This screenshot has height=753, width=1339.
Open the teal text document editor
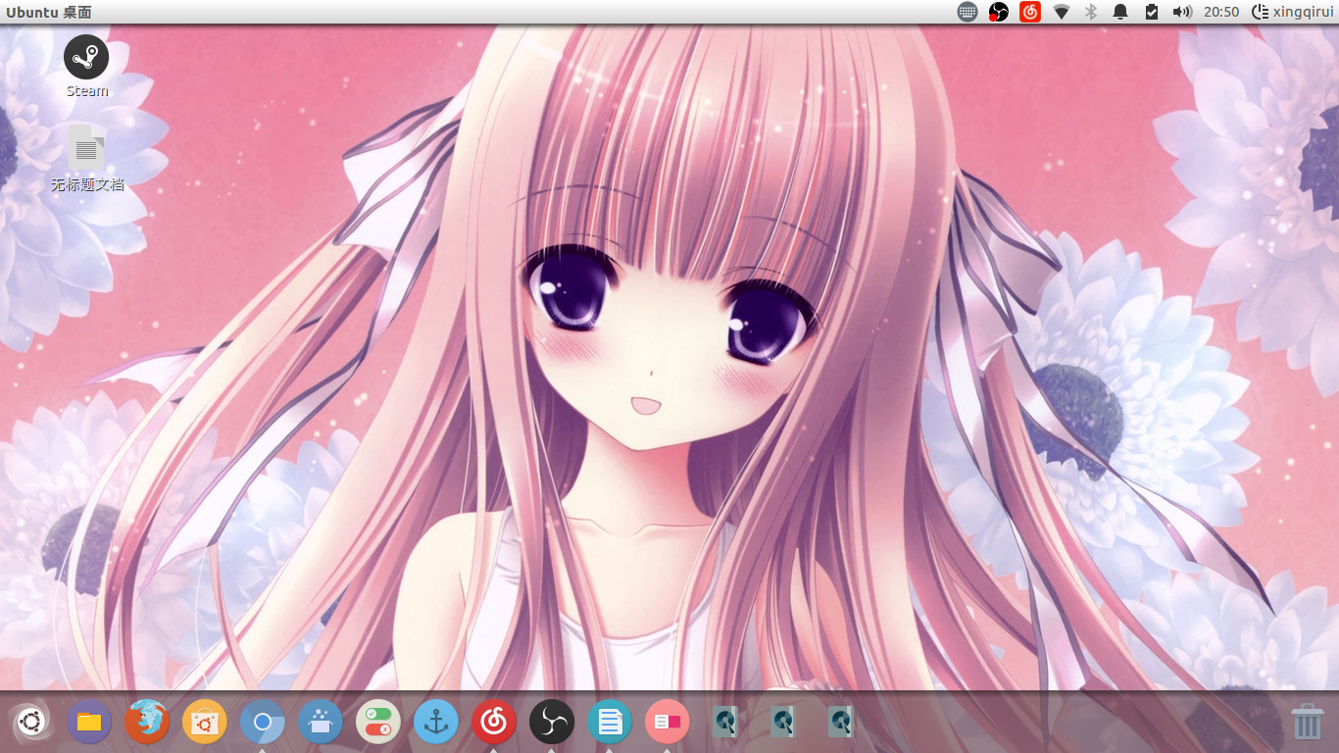tap(610, 723)
